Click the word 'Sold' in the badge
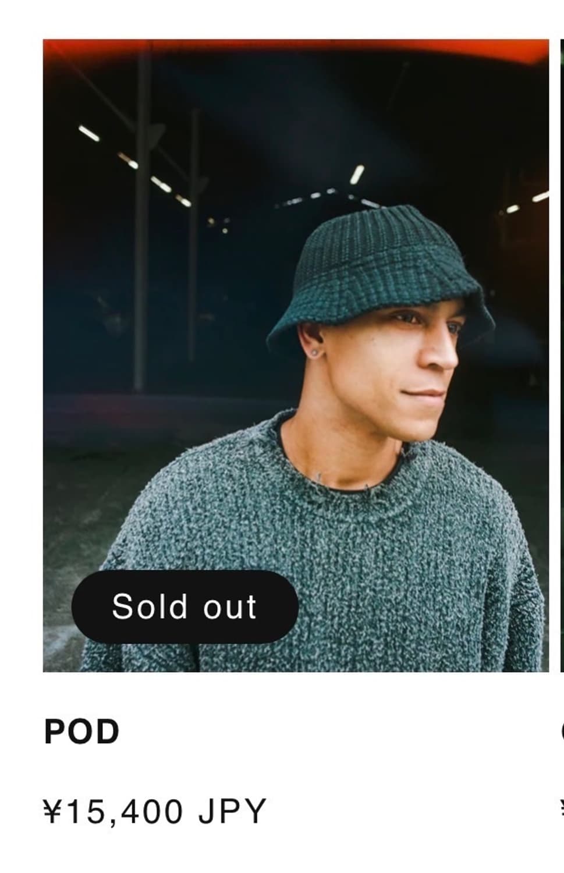The width and height of the screenshot is (564, 873). [x=149, y=606]
